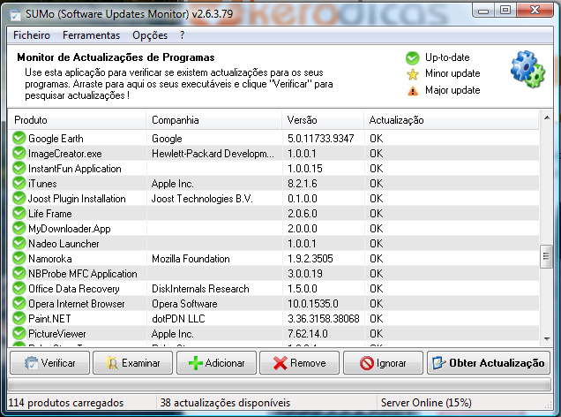561x417 pixels.
Task: Click the green check icon for Google Earth
Action: click(19, 139)
